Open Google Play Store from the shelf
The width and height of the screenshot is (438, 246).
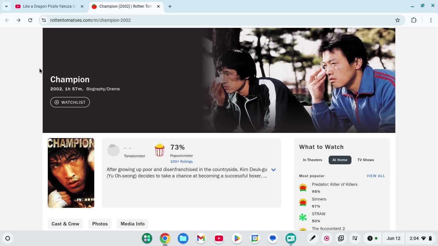tap(237, 238)
